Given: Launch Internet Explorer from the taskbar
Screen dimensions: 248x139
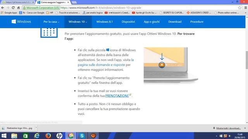Looking at the screenshot, I should 37,136.
